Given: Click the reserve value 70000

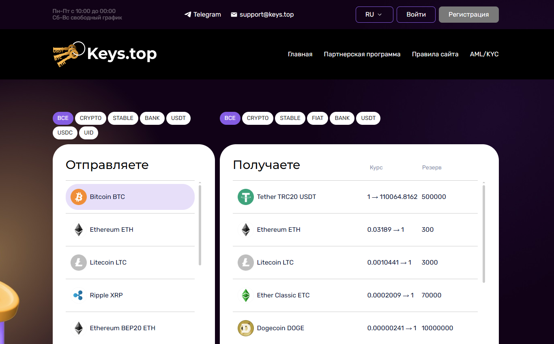Looking at the screenshot, I should click(x=432, y=295).
